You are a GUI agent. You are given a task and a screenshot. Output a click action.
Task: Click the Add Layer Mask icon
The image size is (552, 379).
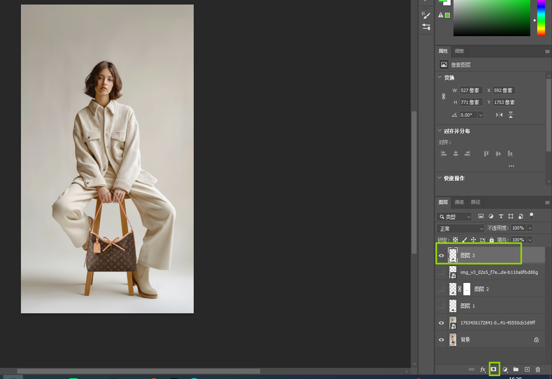(494, 369)
